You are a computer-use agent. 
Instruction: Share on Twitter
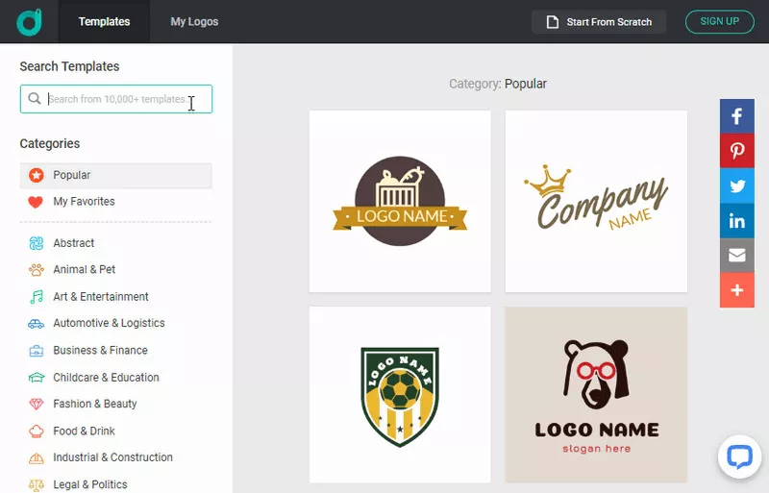[736, 185]
